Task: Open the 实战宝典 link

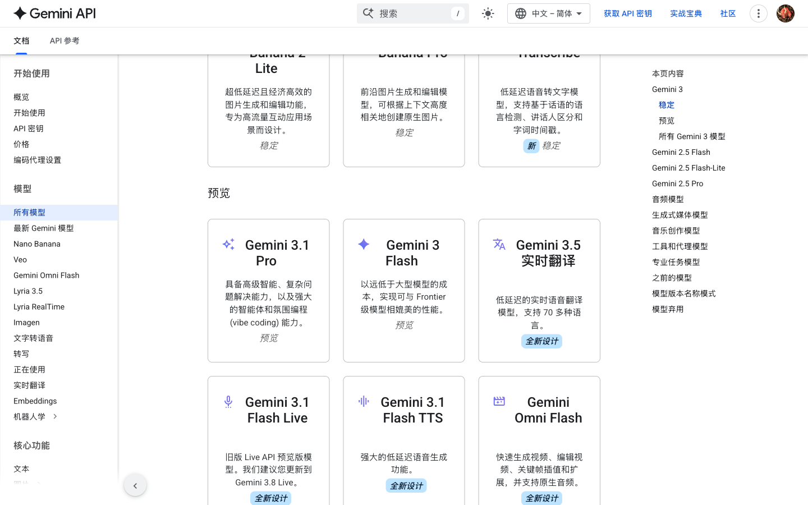Action: (x=686, y=13)
